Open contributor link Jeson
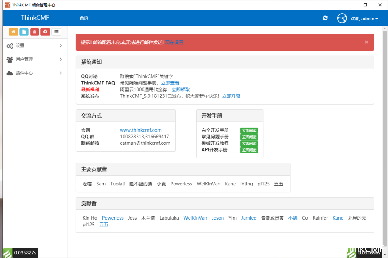 [218, 218]
